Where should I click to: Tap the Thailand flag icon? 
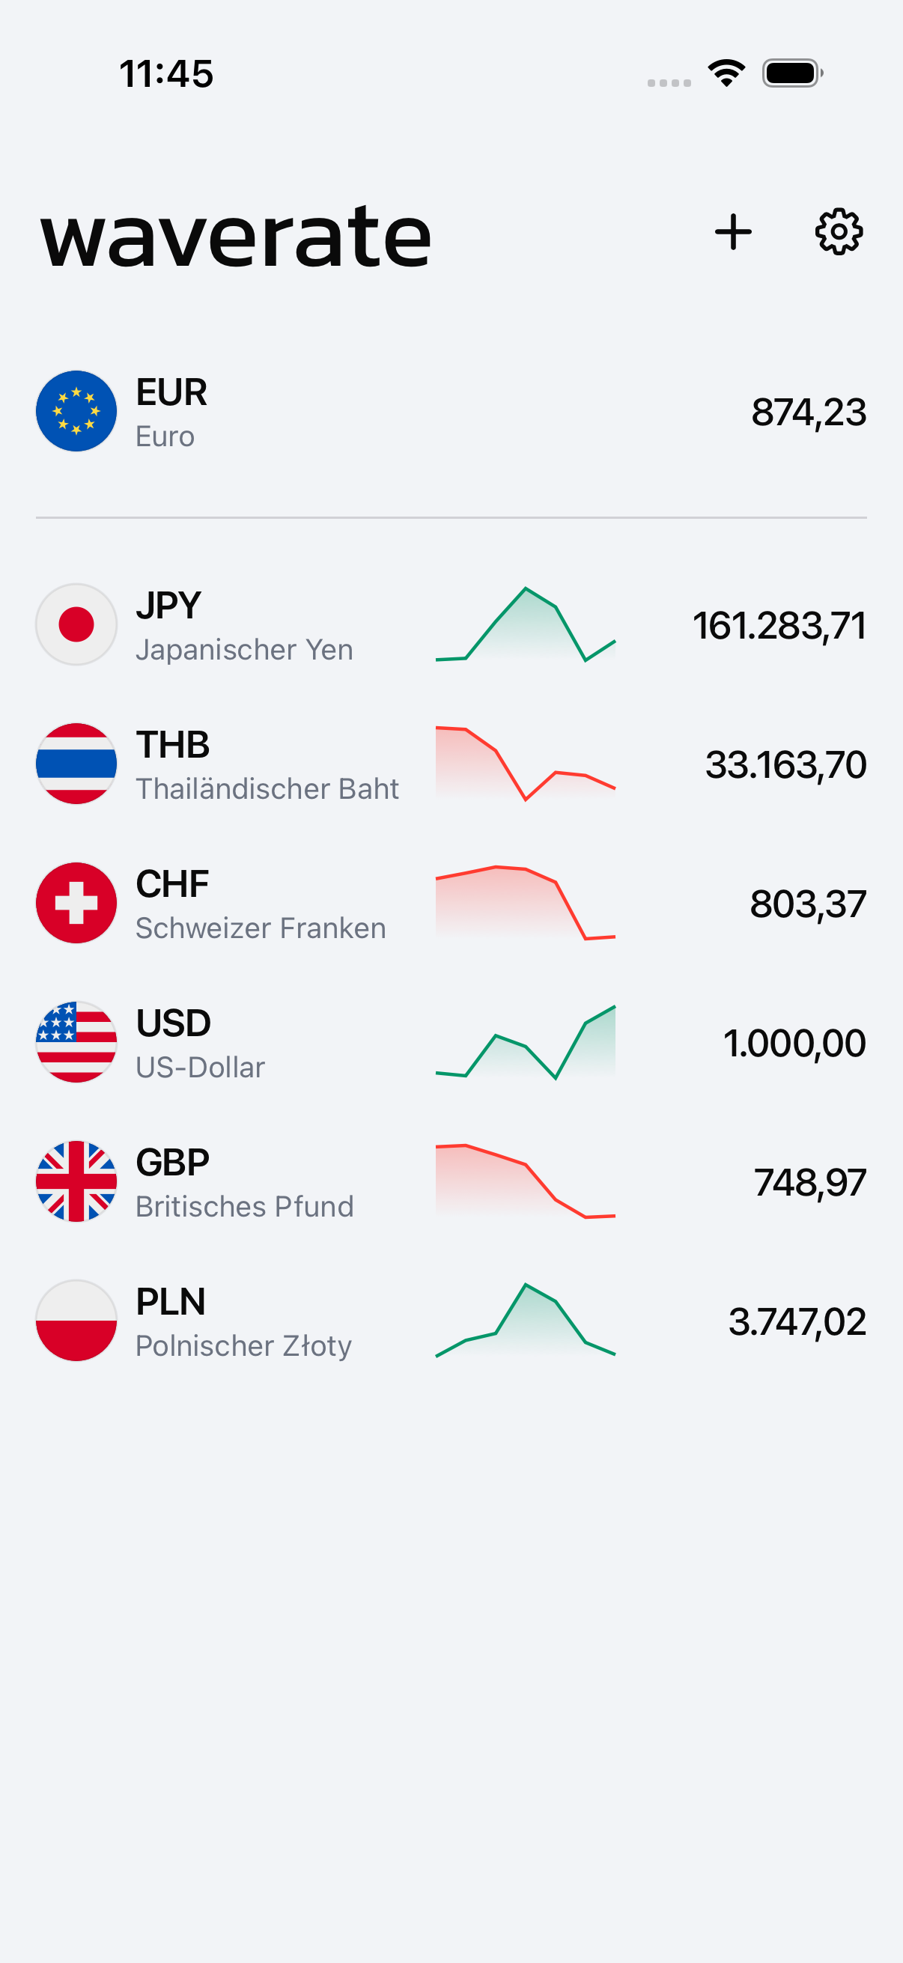click(x=76, y=764)
